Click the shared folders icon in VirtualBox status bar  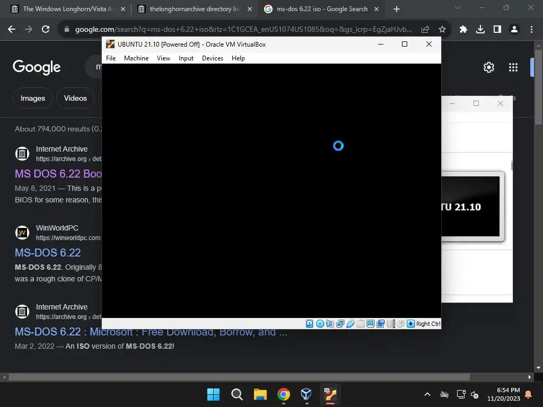click(x=360, y=324)
